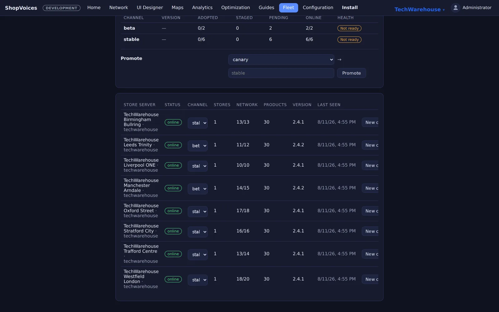This screenshot has width=499, height=312.
Task: Click the NETWORK column header
Action: click(x=247, y=105)
